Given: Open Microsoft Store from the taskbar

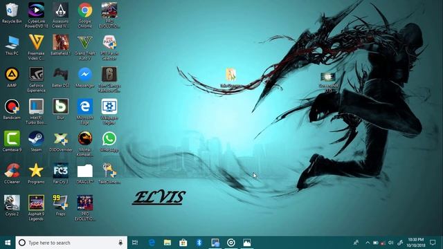Looking at the screenshot, I should [183, 243].
